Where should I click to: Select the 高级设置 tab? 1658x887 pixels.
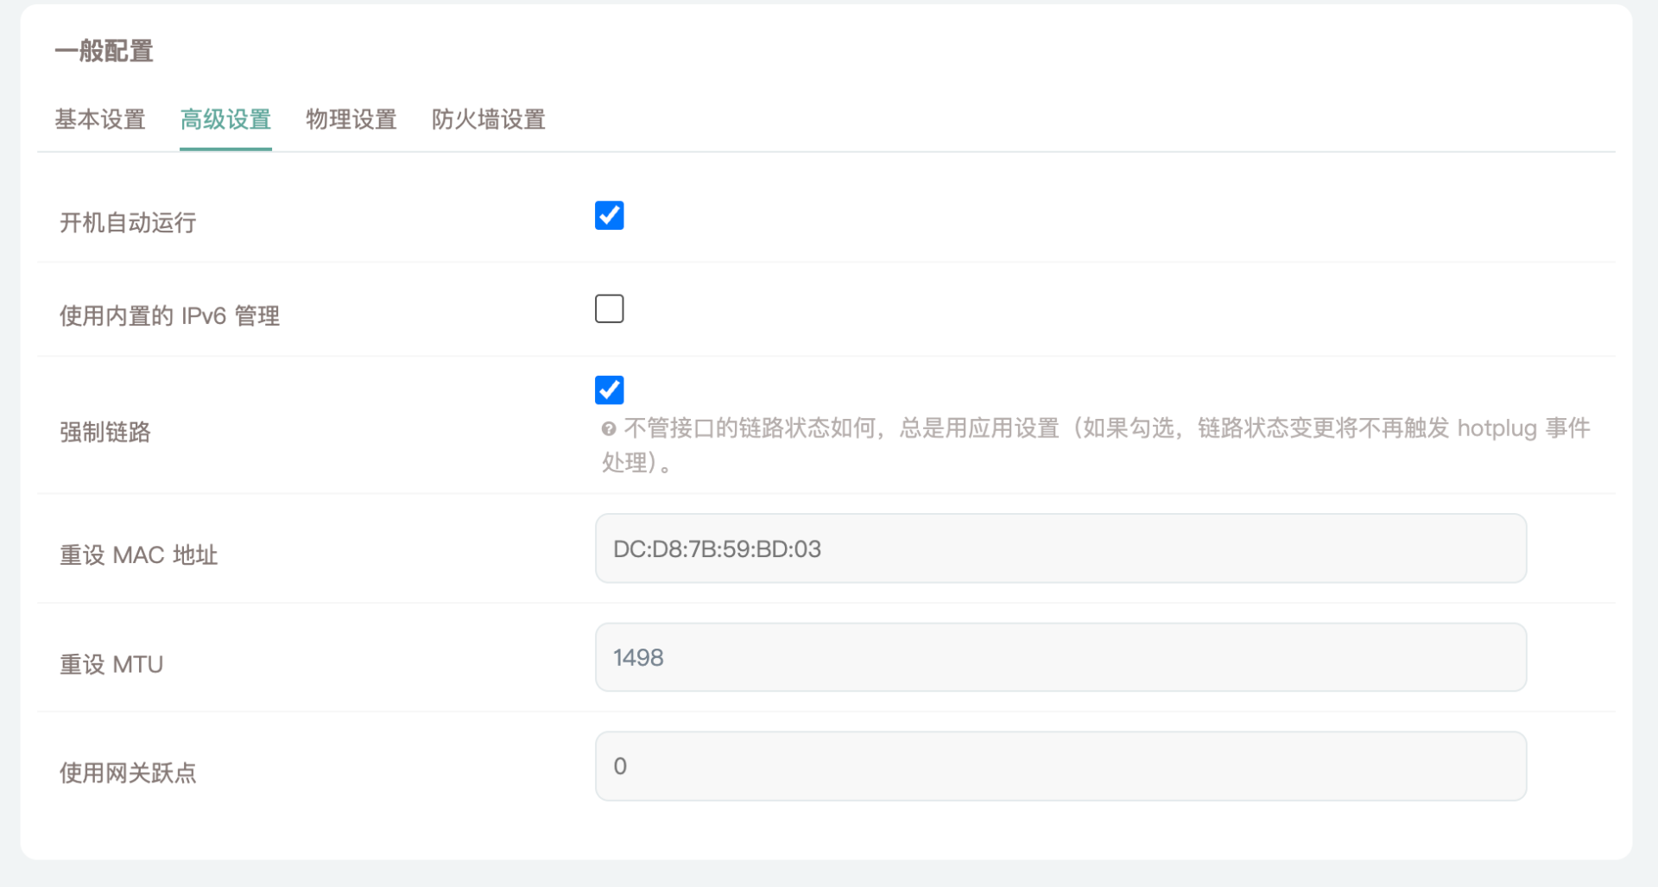(225, 119)
